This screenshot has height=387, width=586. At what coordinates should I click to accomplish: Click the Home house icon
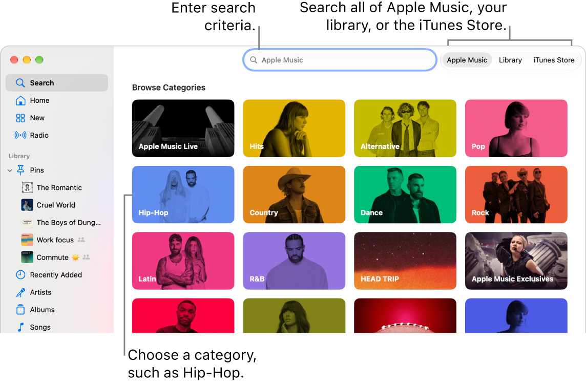pyautogui.click(x=20, y=100)
